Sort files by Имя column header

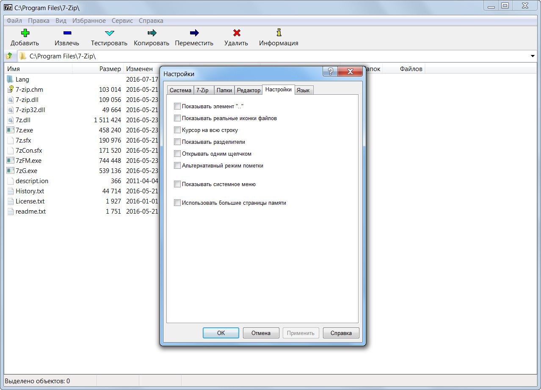coord(38,69)
